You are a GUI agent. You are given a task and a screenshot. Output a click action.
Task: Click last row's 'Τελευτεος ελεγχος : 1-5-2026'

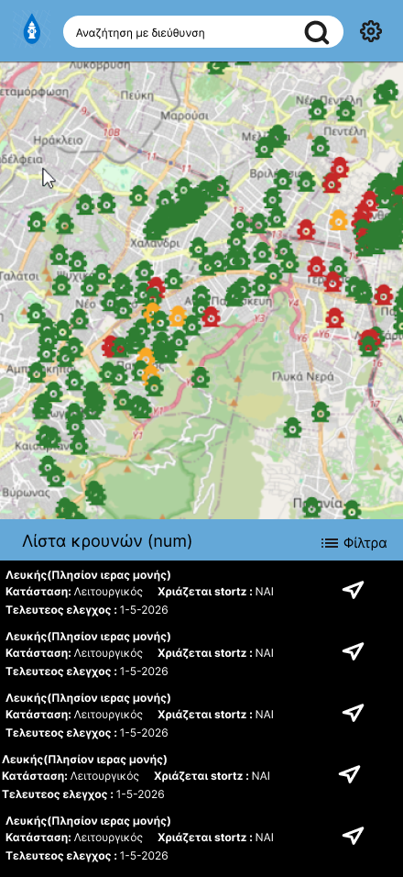86,856
